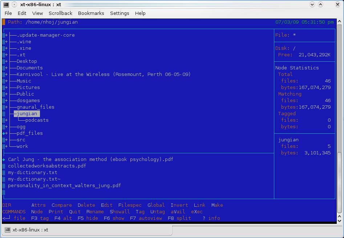Click the Showall command
The height and width of the screenshot is (238, 344).
(120, 212)
